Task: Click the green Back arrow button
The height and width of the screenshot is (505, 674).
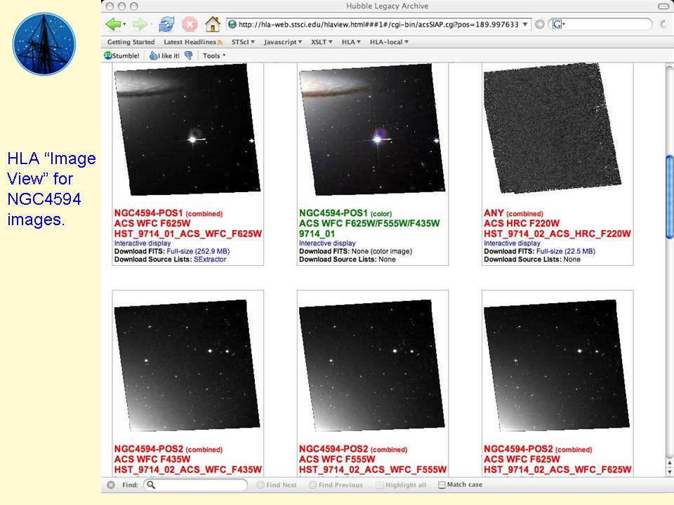Action: (113, 25)
